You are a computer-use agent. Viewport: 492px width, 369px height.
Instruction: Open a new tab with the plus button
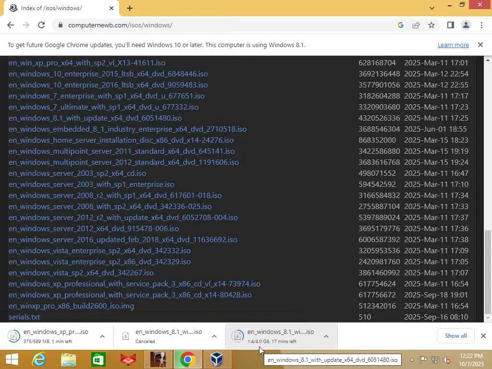(x=130, y=8)
